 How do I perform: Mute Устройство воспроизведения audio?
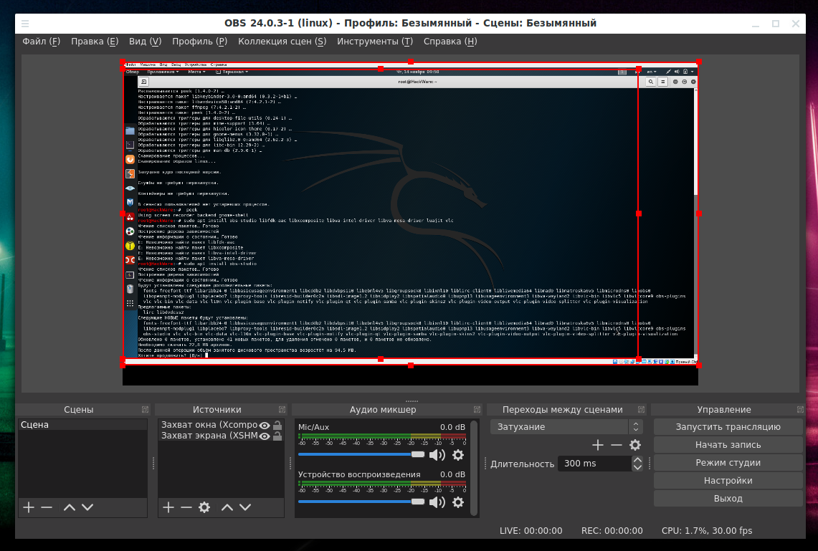click(x=437, y=502)
